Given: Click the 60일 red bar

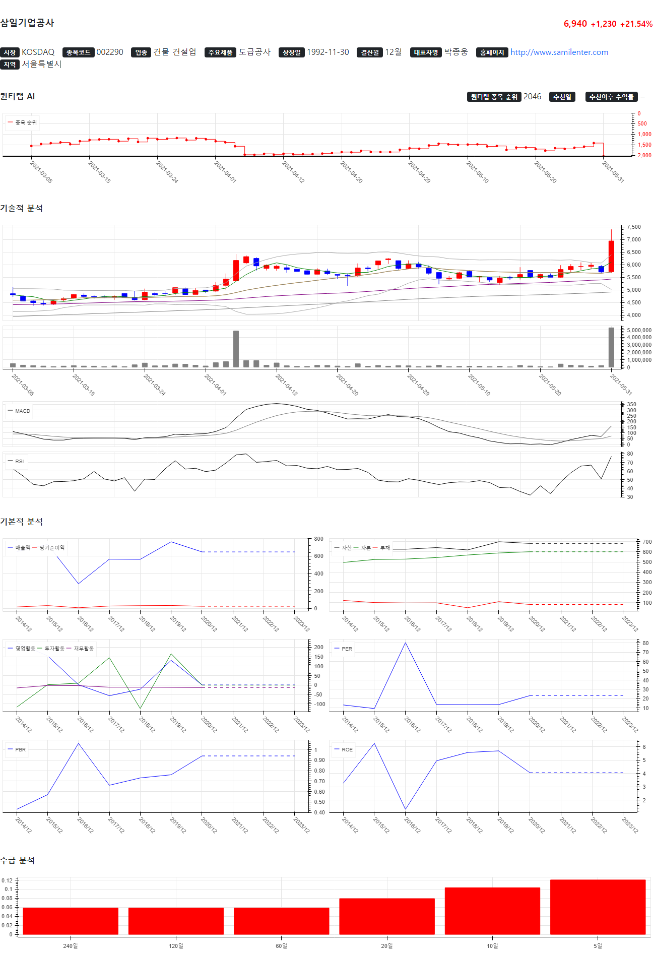Looking at the screenshot, I should pos(281,921).
